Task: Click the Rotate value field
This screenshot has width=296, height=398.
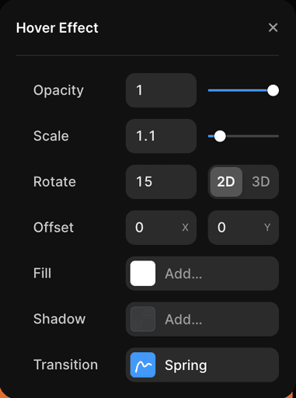Action: click(x=161, y=182)
